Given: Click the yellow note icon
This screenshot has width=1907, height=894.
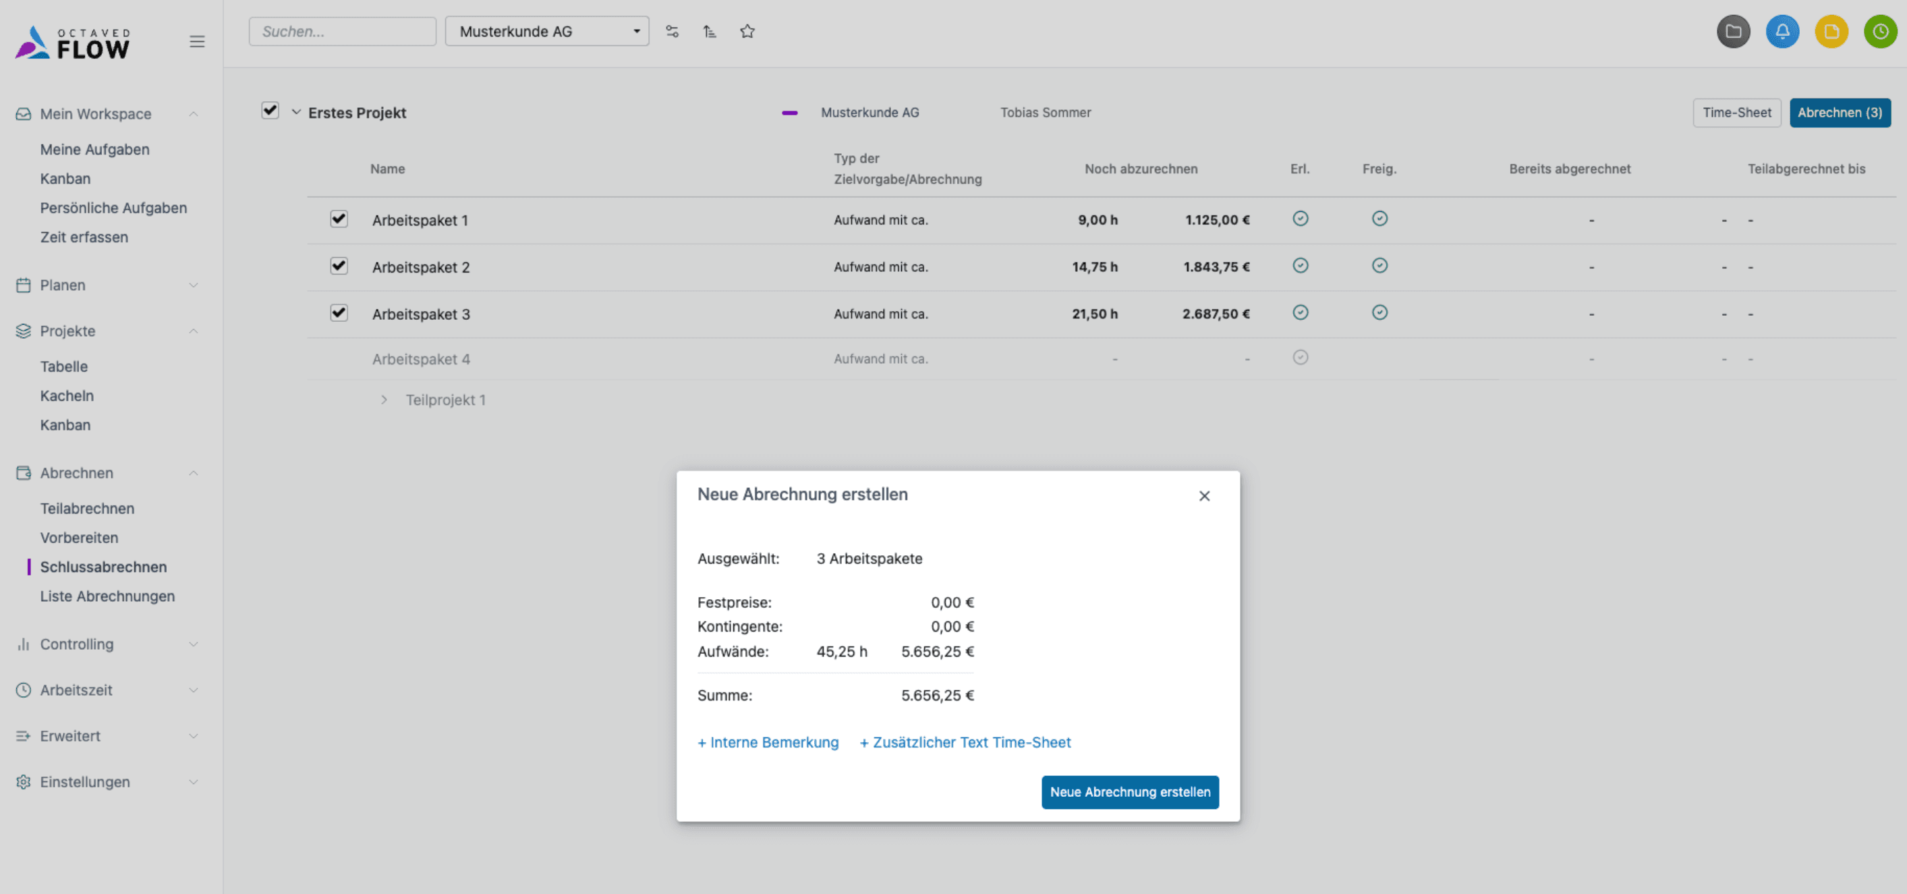Looking at the screenshot, I should pyautogui.click(x=1831, y=31).
